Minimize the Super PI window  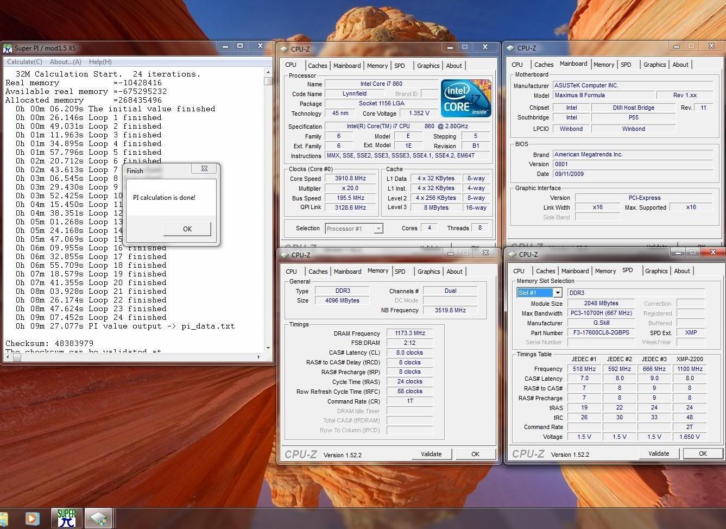pos(224,47)
